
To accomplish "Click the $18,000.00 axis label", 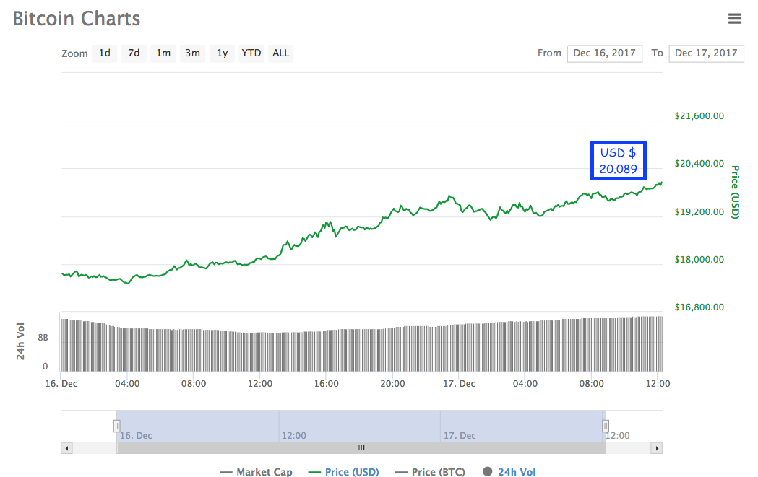I will coord(699,260).
